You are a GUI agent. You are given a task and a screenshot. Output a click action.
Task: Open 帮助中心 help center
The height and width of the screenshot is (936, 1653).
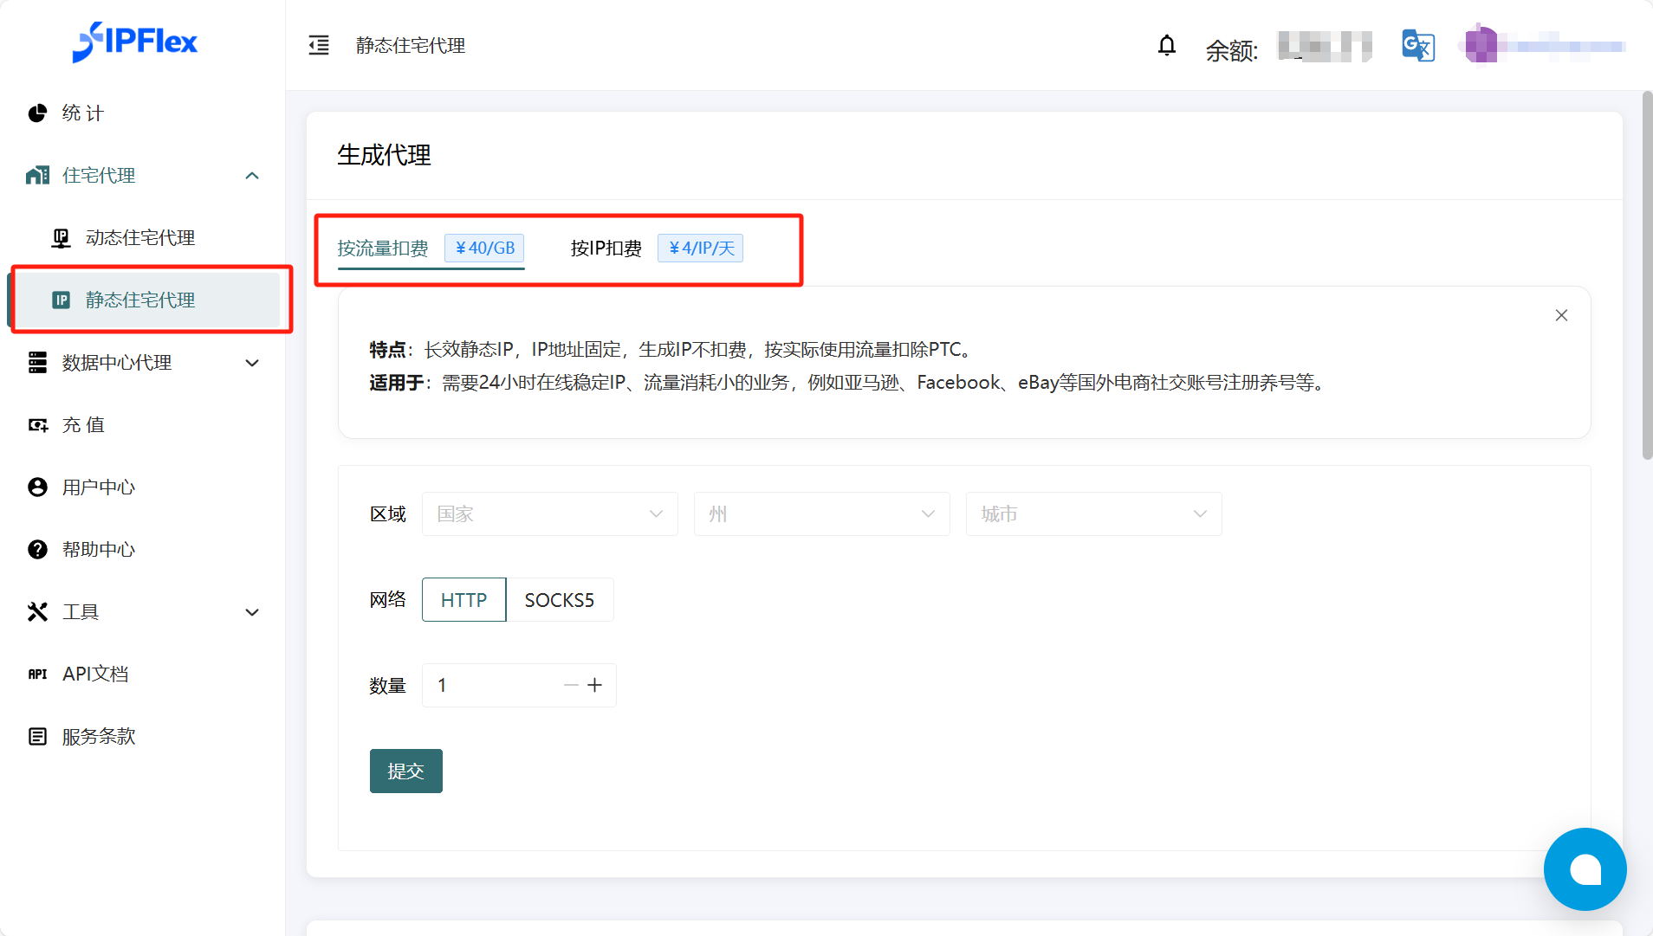[98, 550]
